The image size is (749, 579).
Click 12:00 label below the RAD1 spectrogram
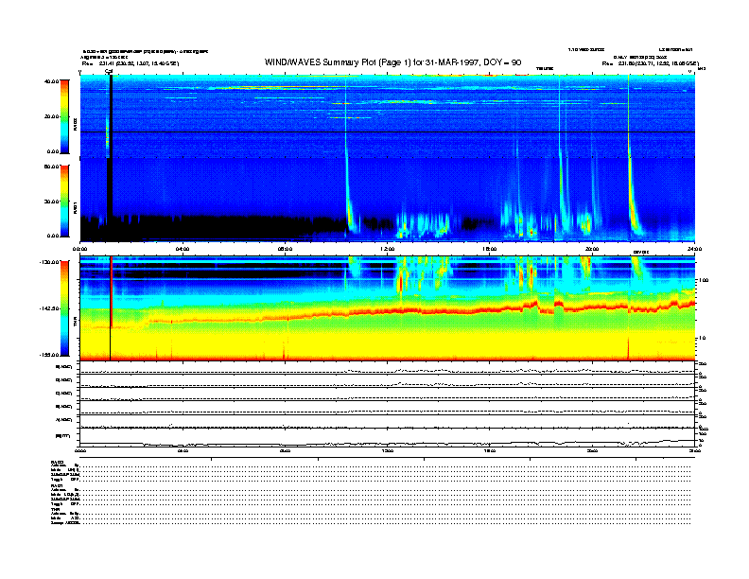(x=388, y=249)
